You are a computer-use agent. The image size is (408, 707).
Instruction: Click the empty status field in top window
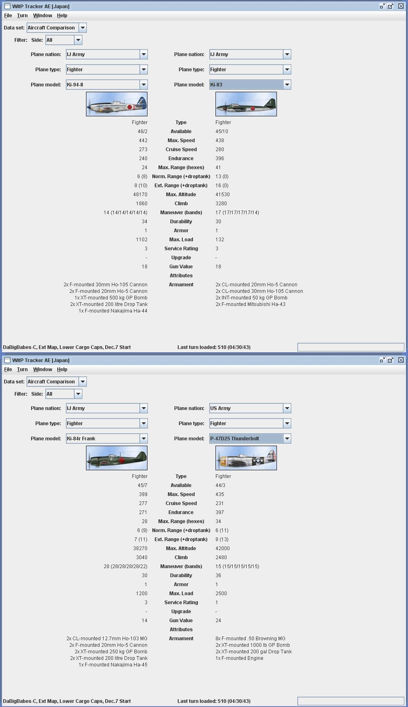coord(351,347)
